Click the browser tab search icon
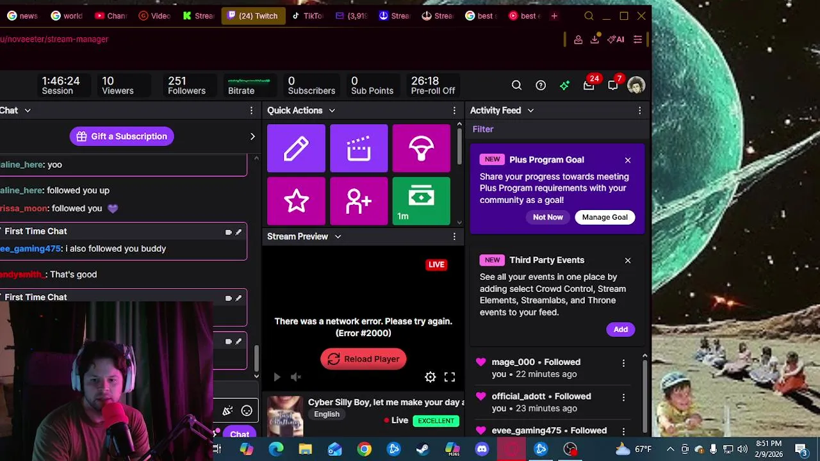The height and width of the screenshot is (461, 820). 589,16
